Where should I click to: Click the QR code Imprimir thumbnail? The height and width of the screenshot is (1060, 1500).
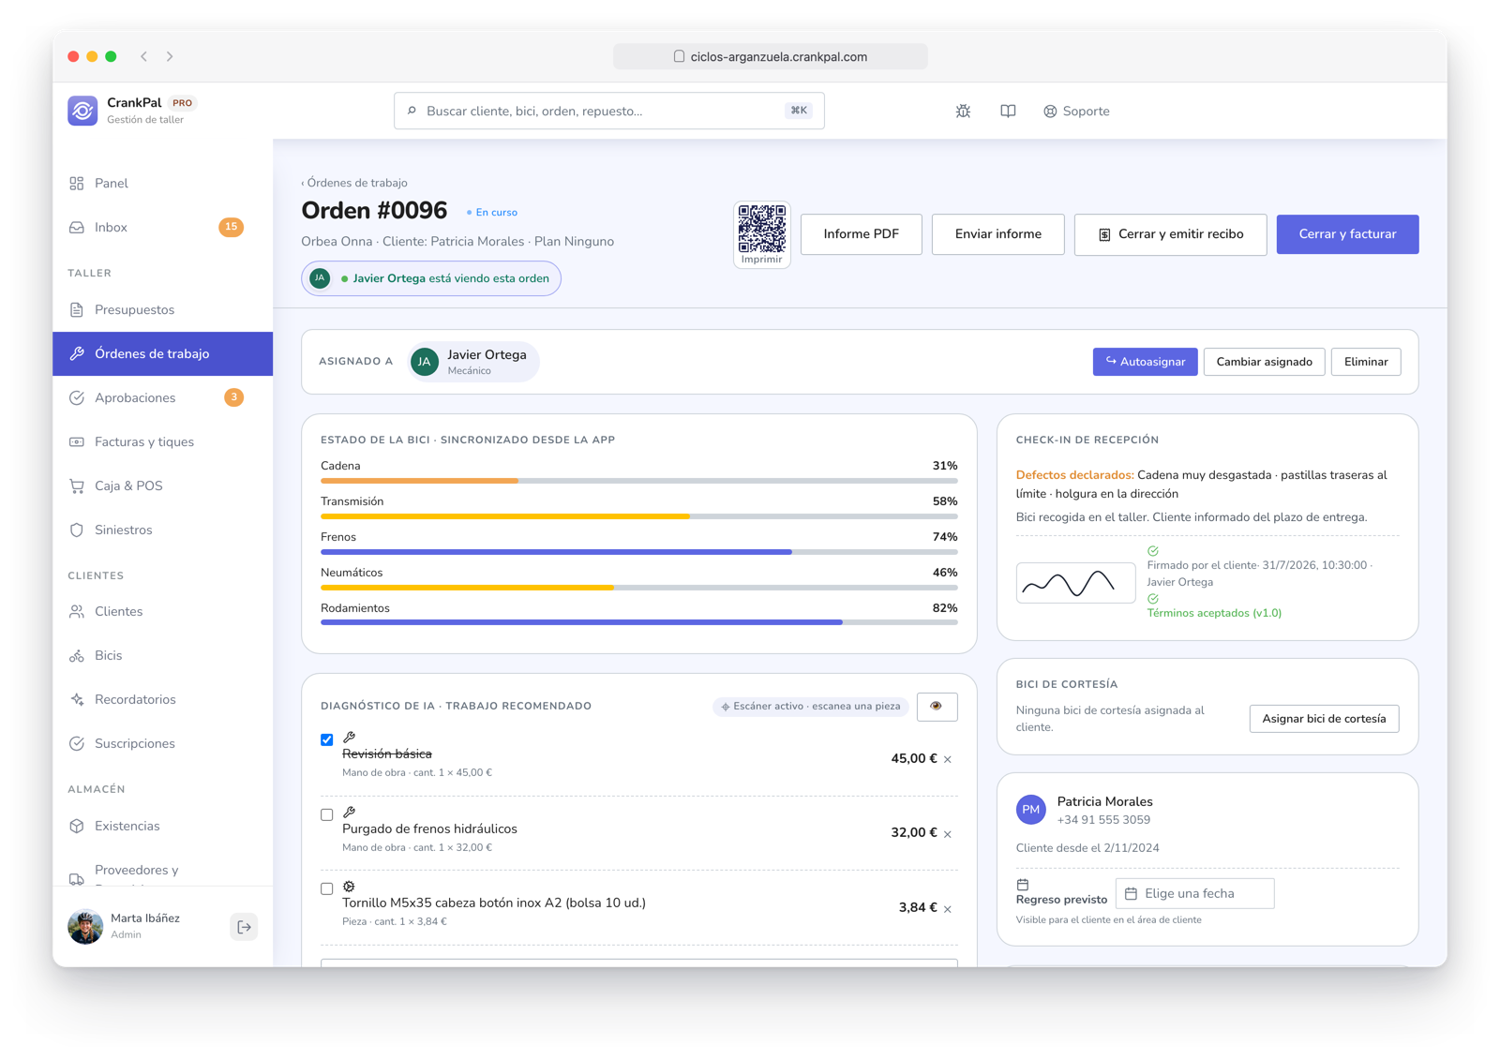761,234
